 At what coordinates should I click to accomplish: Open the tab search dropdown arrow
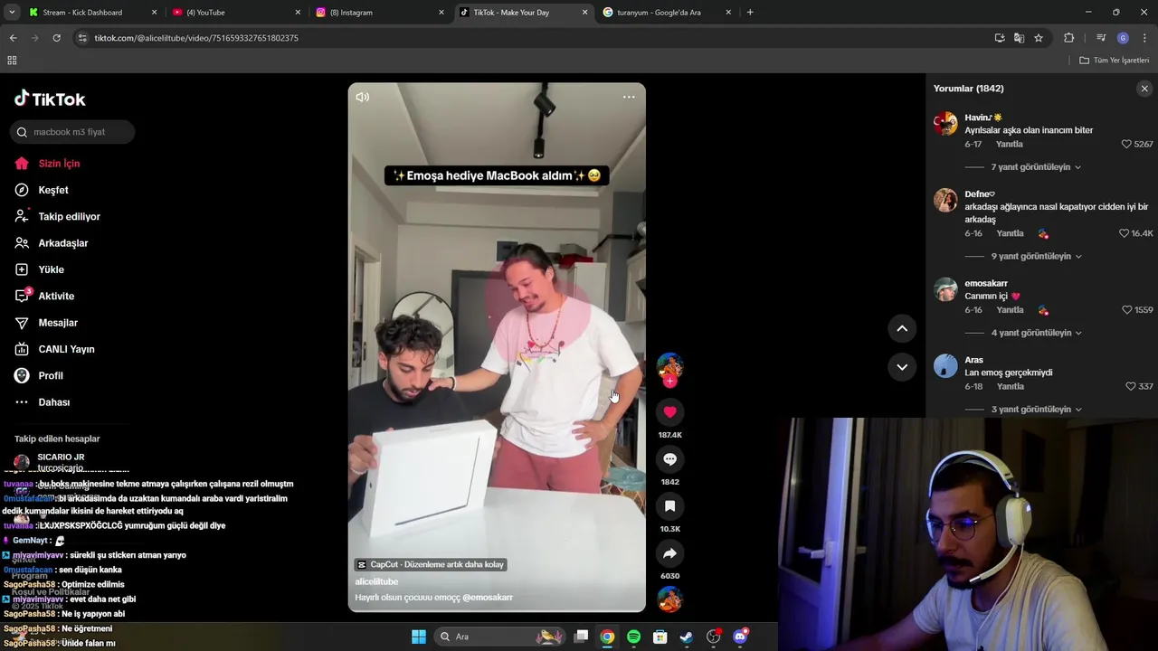click(x=12, y=13)
